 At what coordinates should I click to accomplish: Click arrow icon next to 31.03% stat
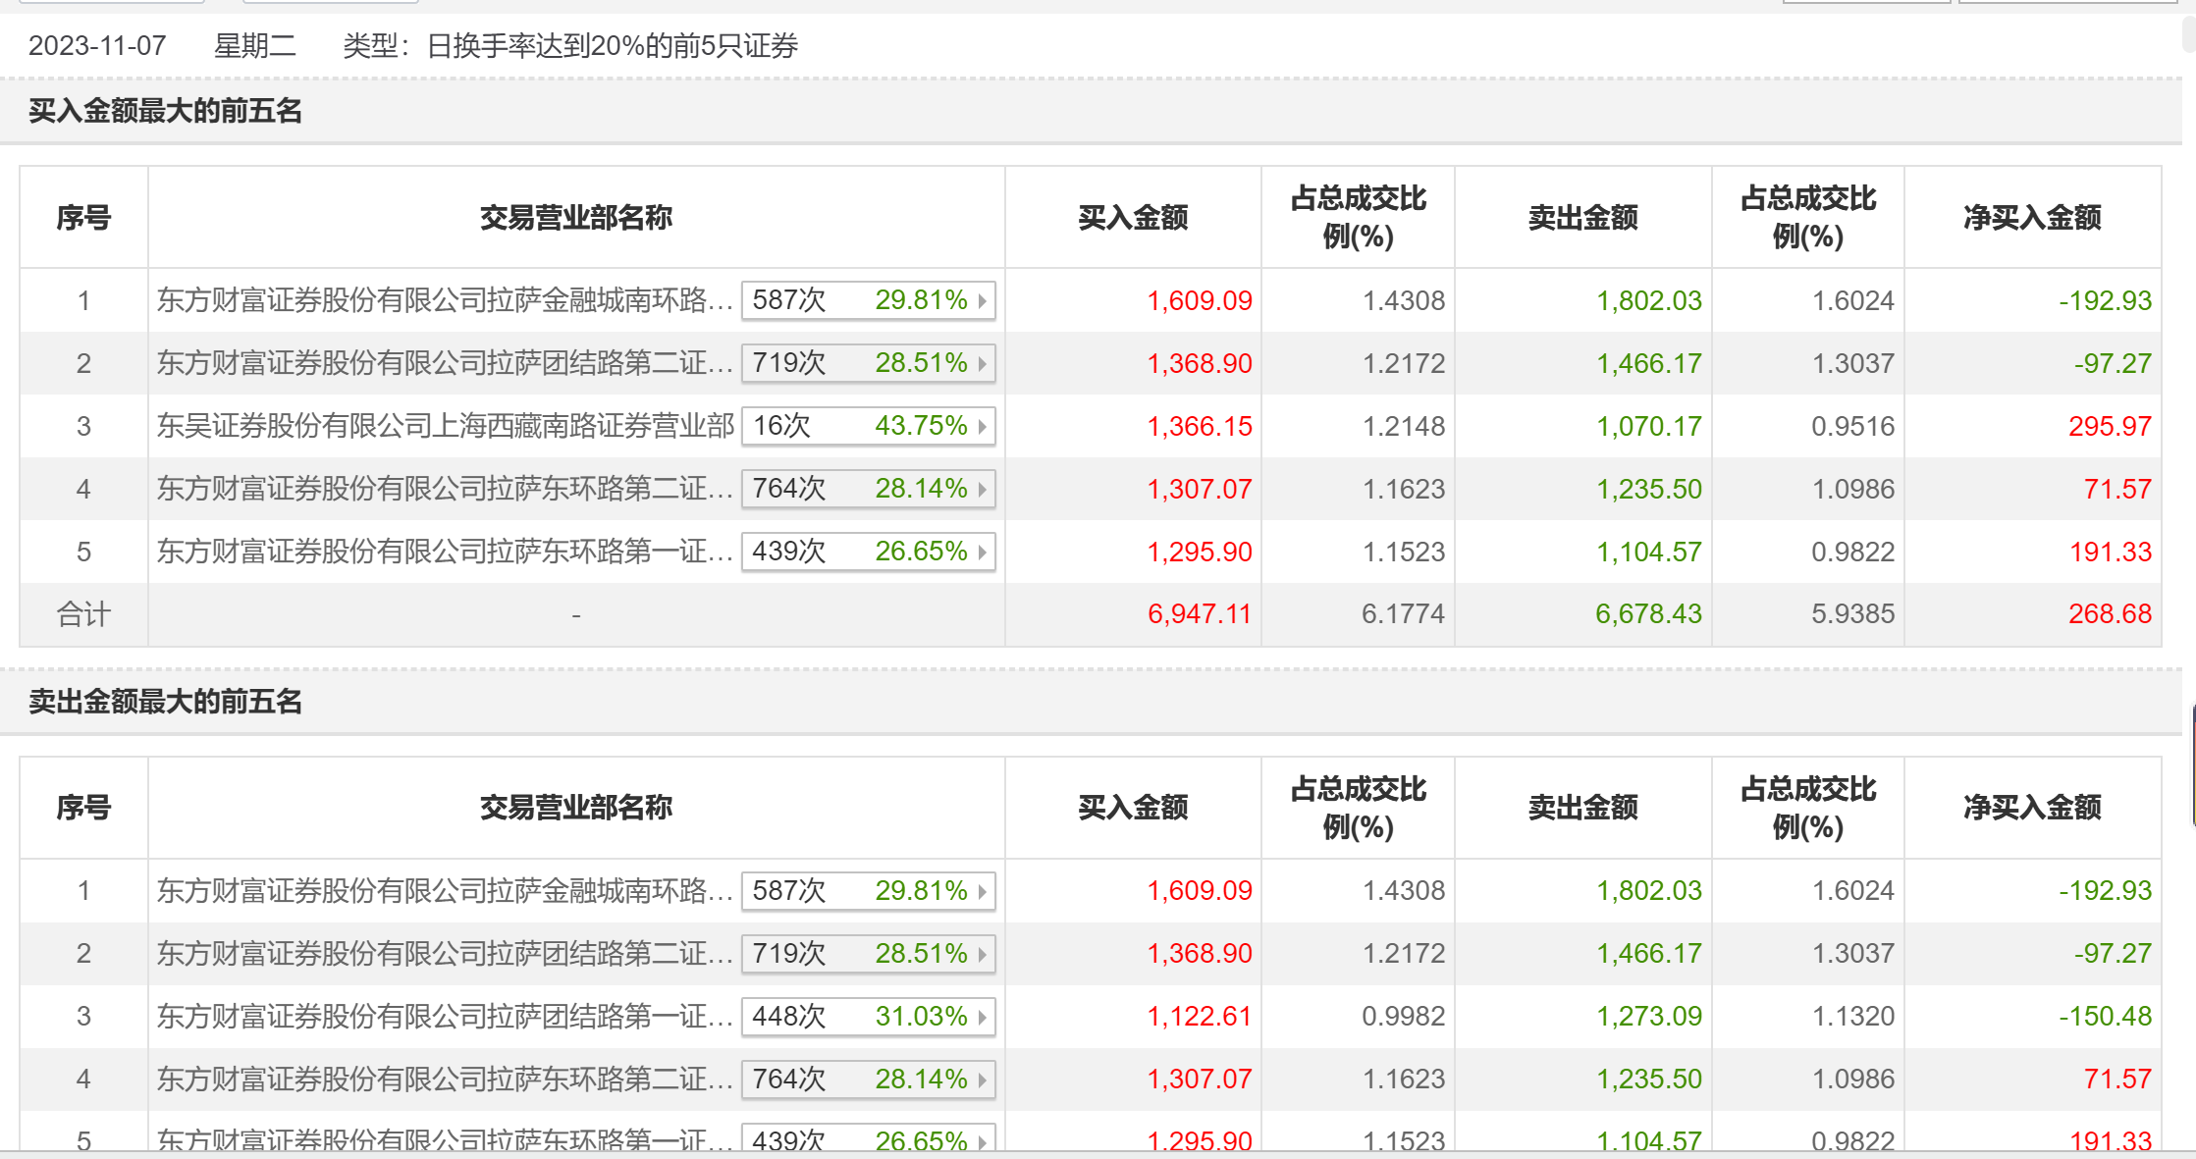point(982,1017)
